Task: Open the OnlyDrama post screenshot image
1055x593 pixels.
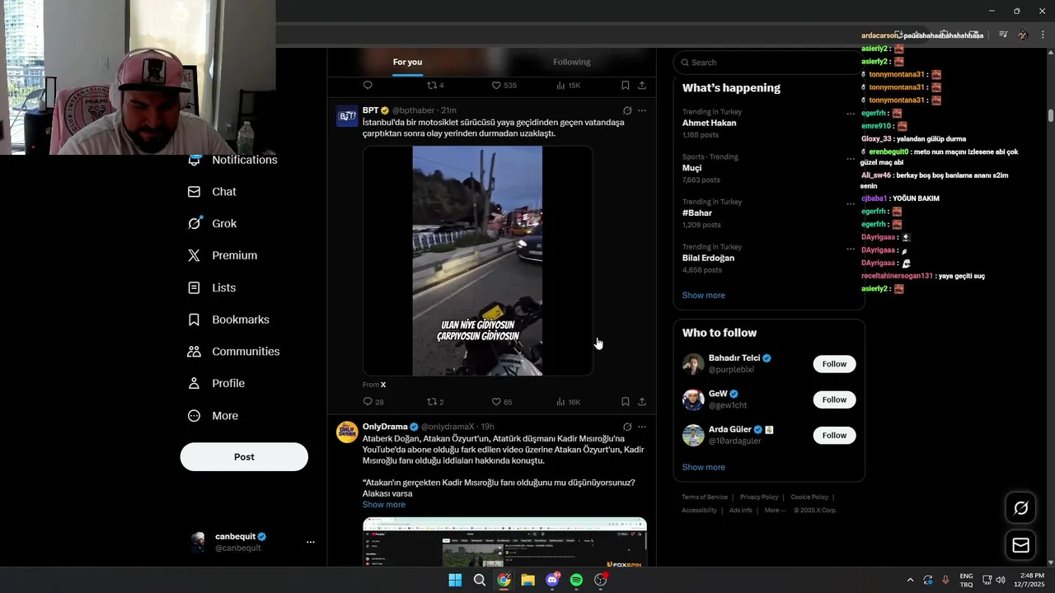Action: point(504,542)
